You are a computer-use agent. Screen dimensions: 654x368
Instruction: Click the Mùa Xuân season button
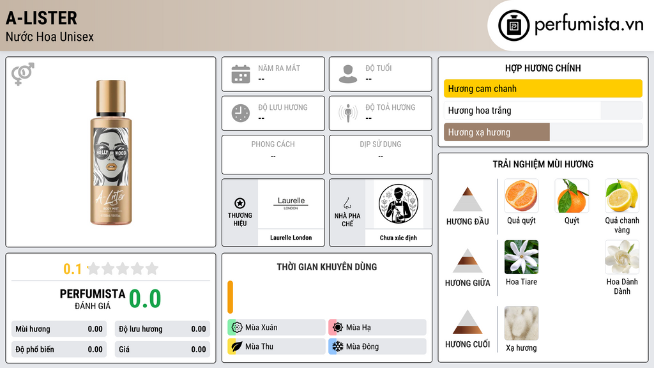pos(277,327)
